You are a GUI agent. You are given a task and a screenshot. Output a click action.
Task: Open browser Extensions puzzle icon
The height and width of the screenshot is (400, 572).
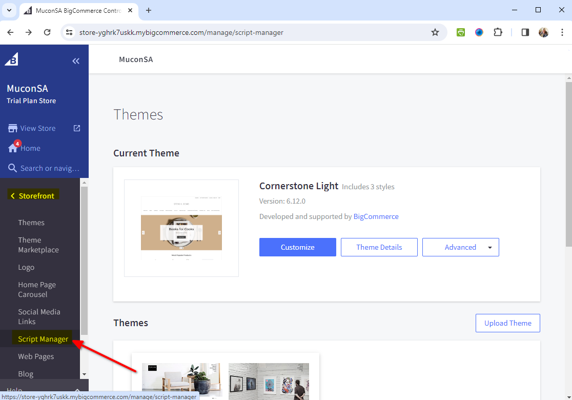pyautogui.click(x=498, y=32)
